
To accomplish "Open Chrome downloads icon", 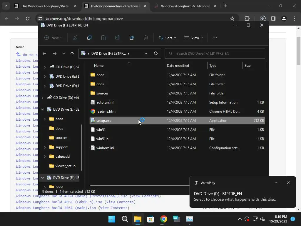I will (x=263, y=19).
